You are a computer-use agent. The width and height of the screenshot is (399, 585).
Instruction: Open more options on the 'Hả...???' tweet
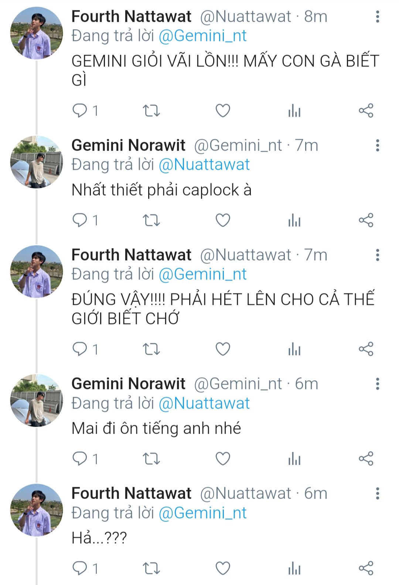(377, 493)
